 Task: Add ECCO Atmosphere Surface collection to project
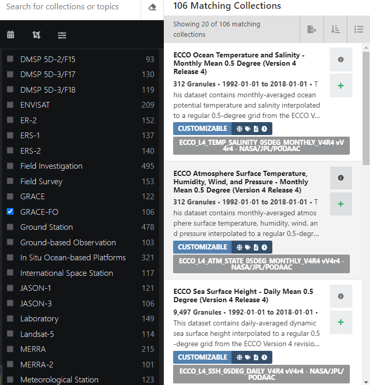pos(341,204)
